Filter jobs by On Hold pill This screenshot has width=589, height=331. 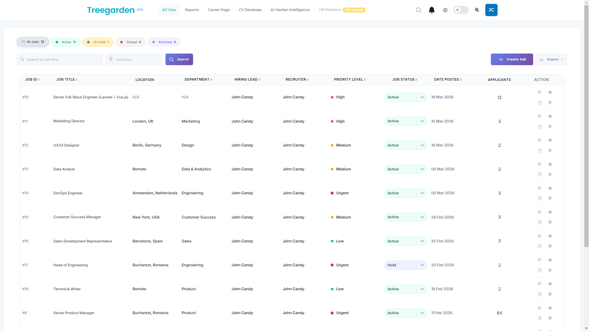(98, 42)
